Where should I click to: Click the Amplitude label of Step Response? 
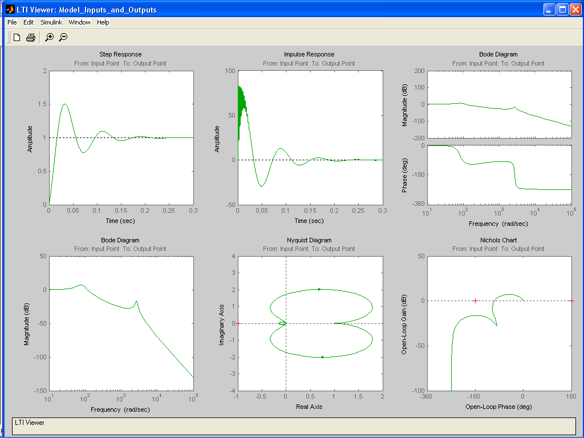(30, 139)
